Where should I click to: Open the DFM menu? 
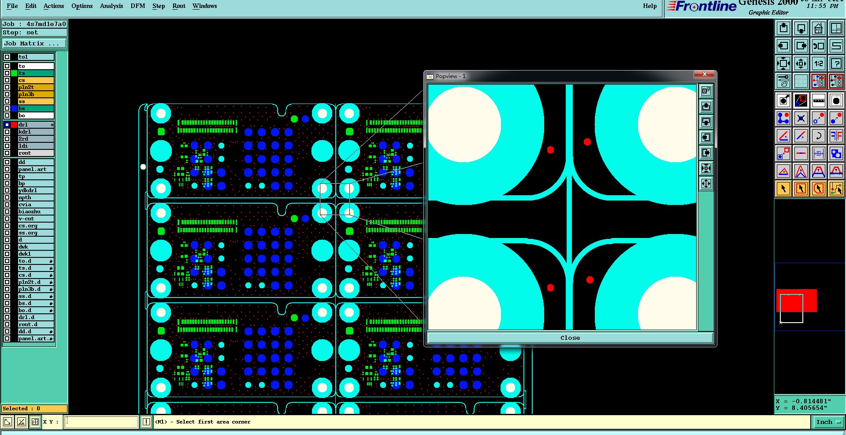(x=138, y=6)
